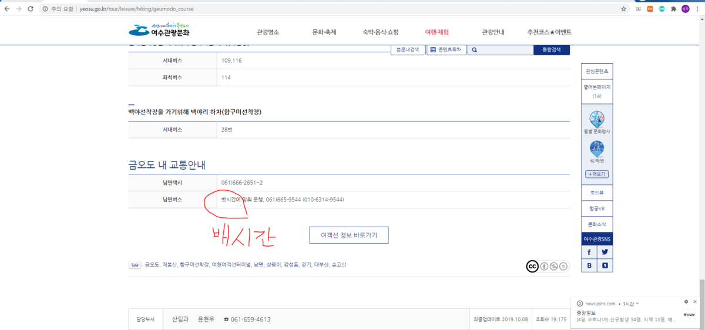Dismiss the news.joins.com notification
The width and height of the screenshot is (705, 330).
(x=696, y=302)
